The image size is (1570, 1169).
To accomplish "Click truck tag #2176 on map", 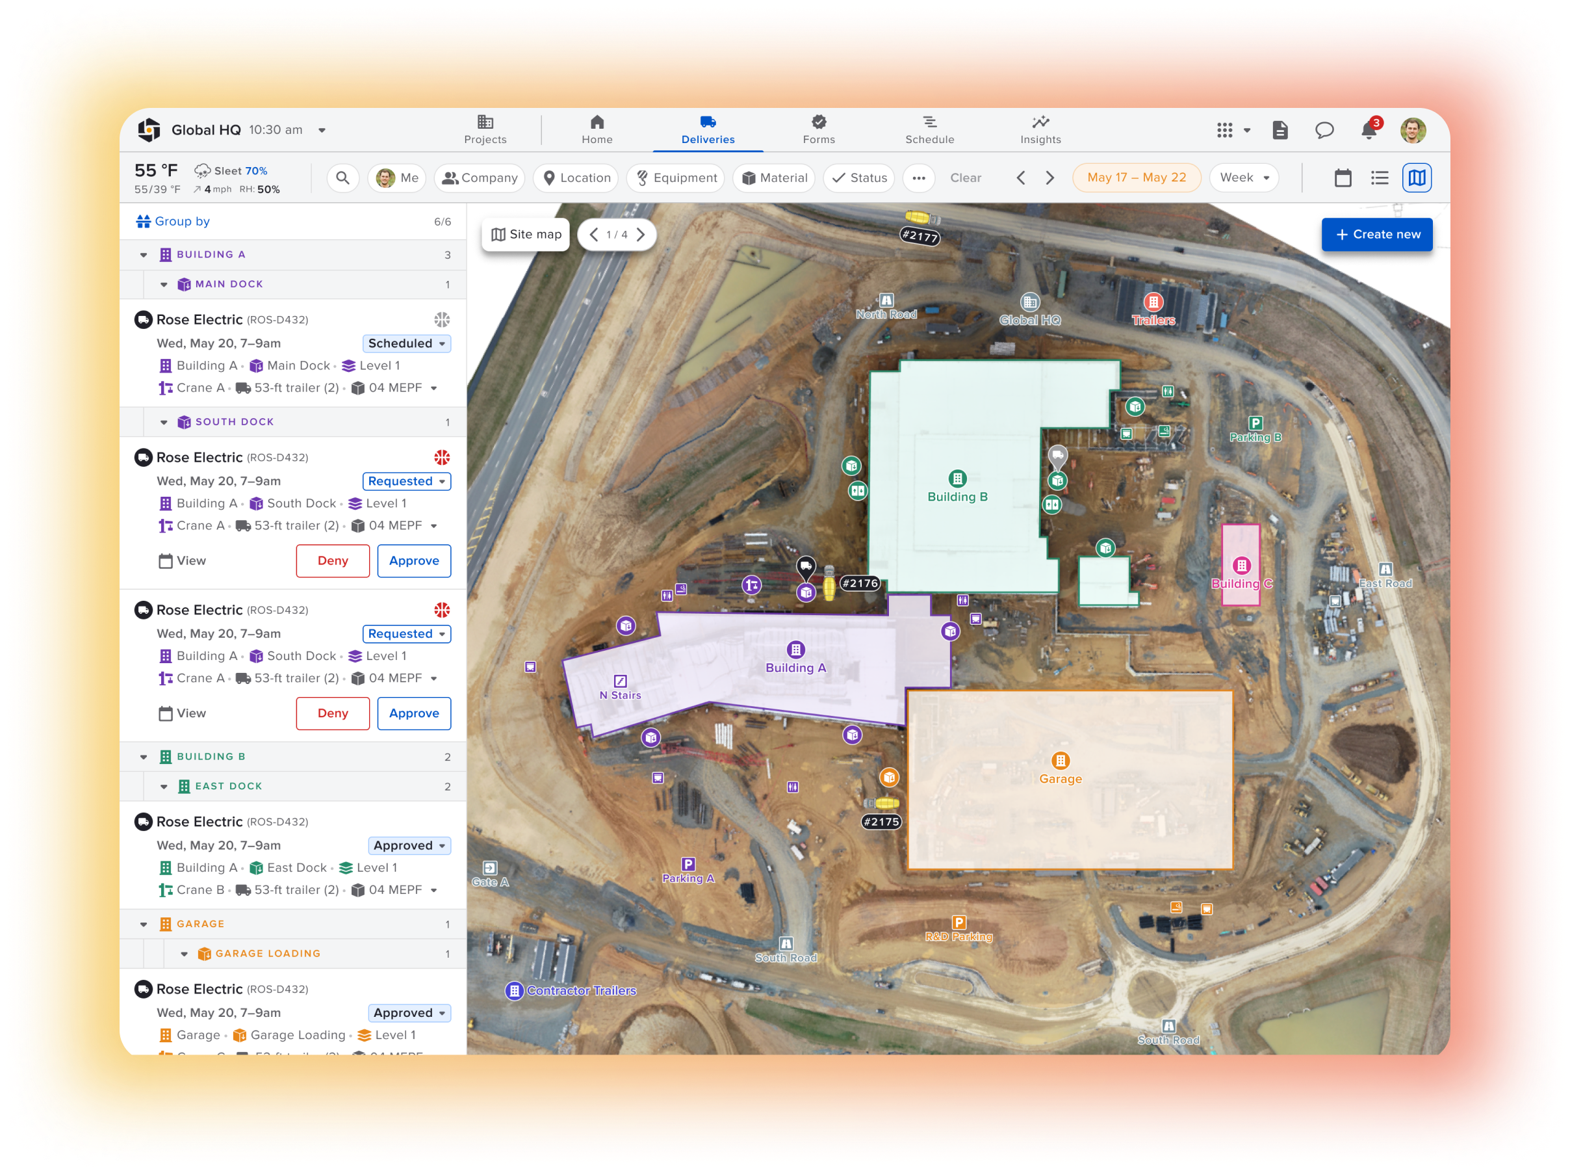I will pos(860,584).
